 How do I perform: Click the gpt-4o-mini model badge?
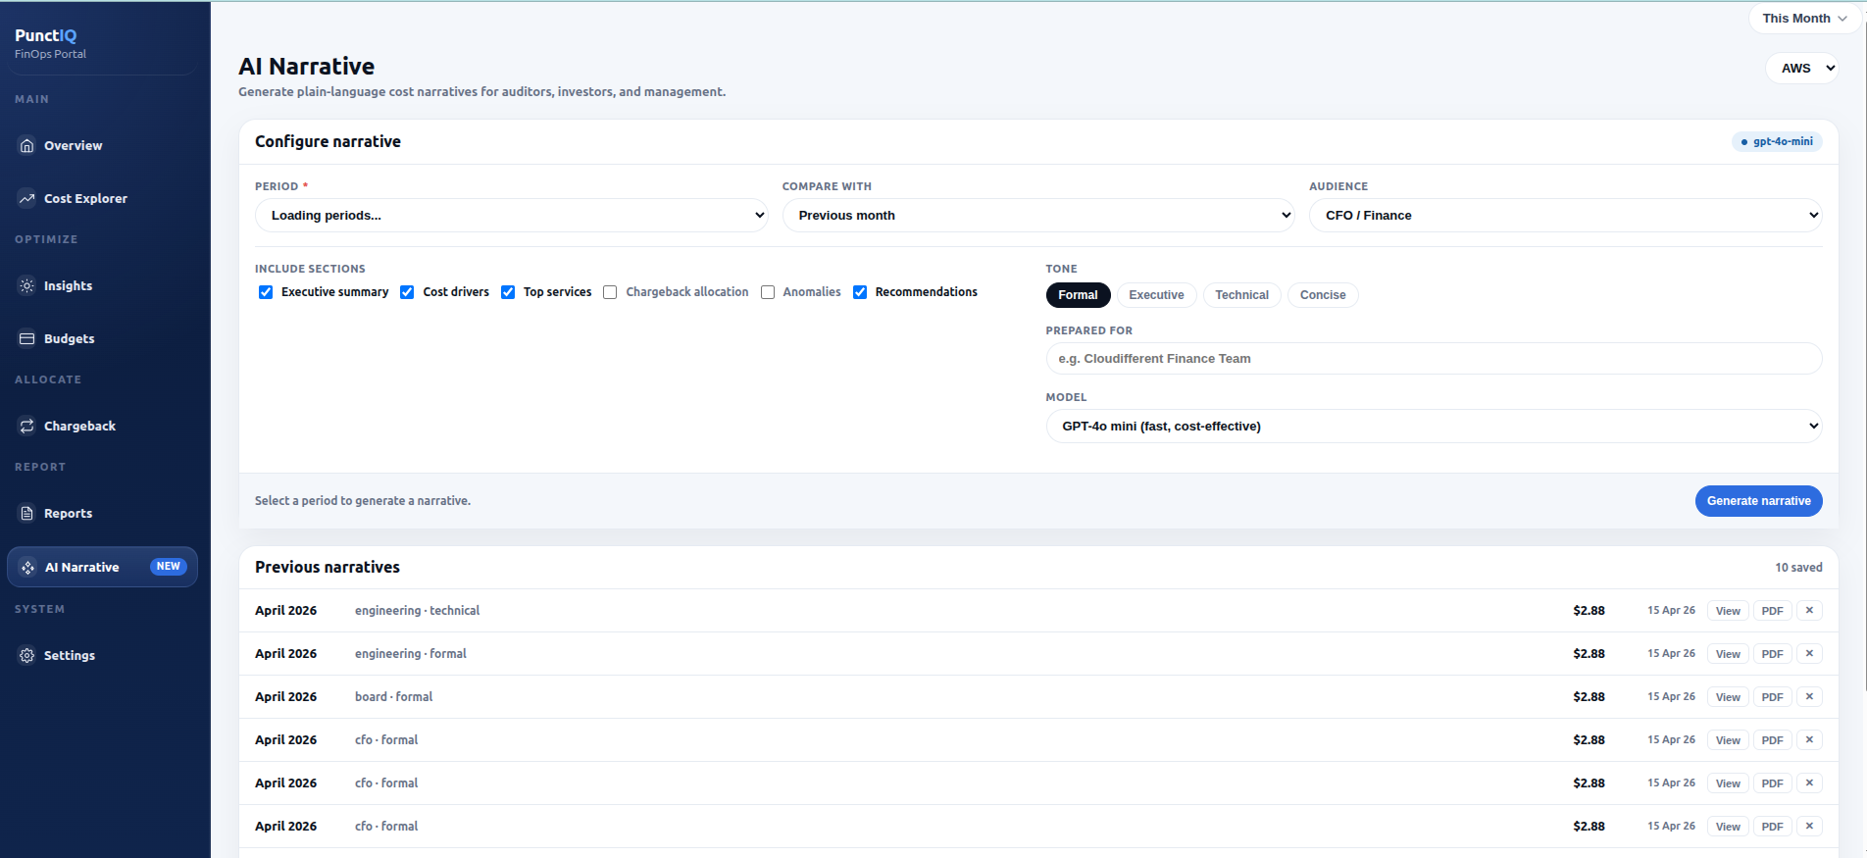click(1777, 141)
